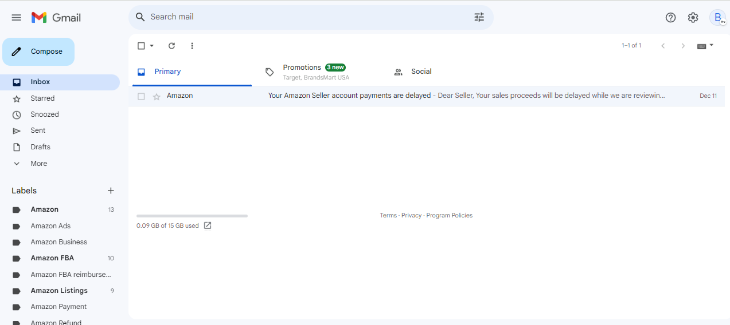Switch to the Promotions tab
730x325 pixels.
pyautogui.click(x=316, y=72)
